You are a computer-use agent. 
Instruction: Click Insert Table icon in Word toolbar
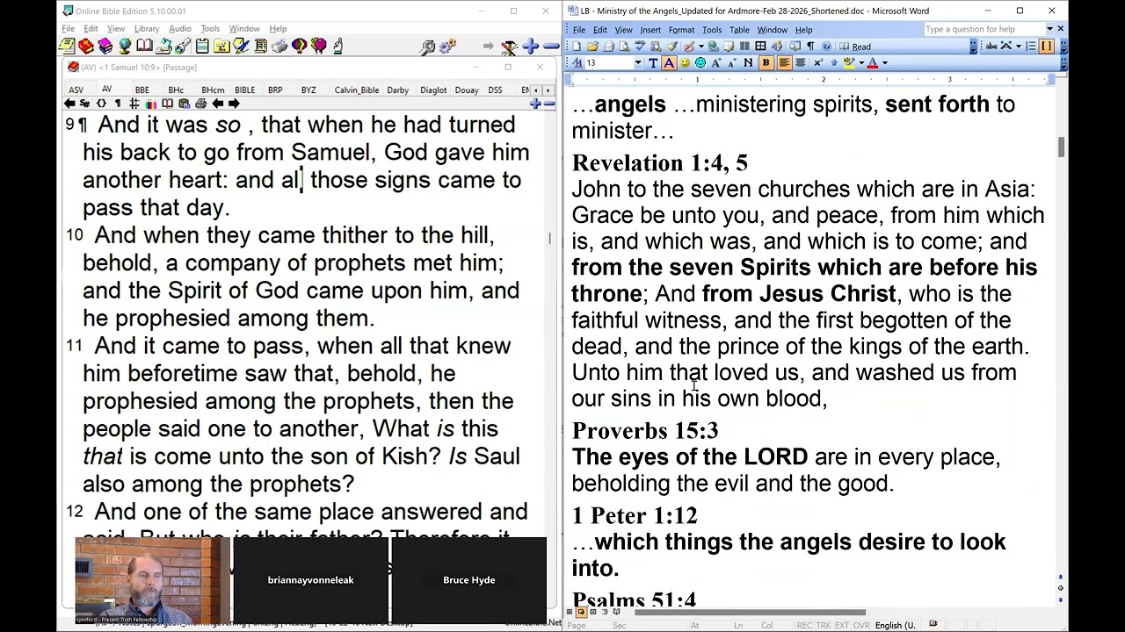[760, 46]
